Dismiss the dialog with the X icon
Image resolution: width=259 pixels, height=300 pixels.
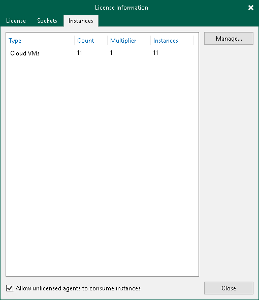pos(251,8)
